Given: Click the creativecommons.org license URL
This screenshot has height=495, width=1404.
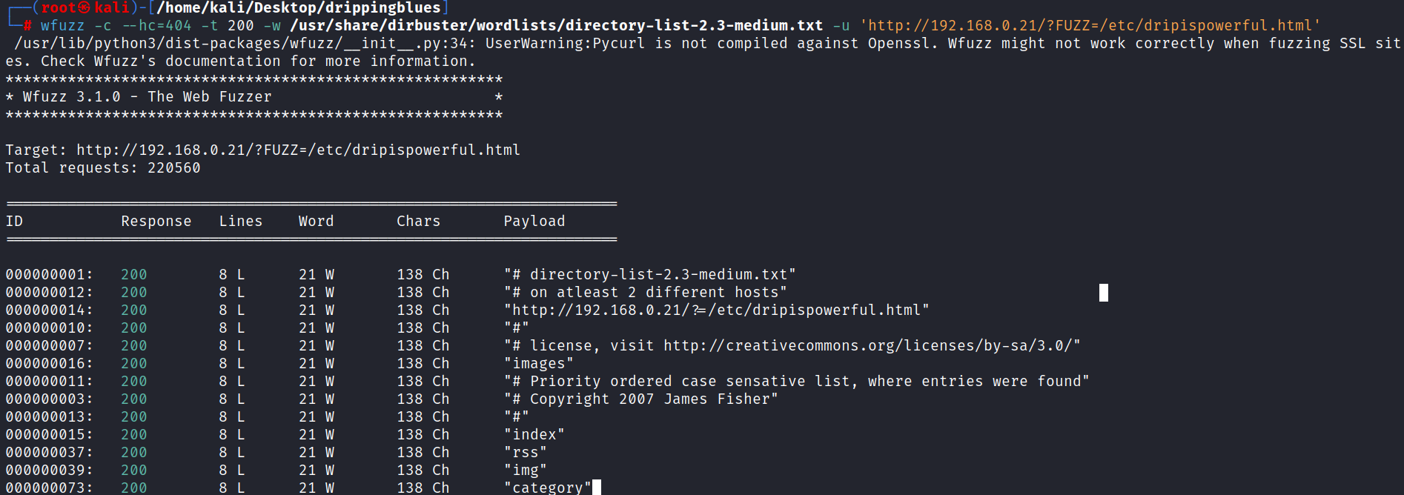Looking at the screenshot, I should (867, 345).
